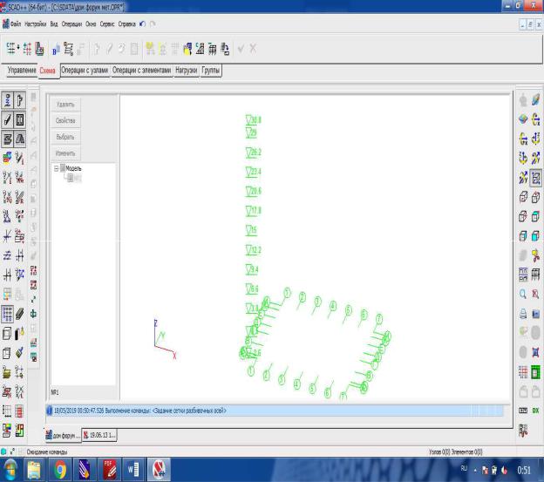The width and height of the screenshot is (544, 482).
Task: Toggle the top-left node display filter button
Action: tap(7, 100)
